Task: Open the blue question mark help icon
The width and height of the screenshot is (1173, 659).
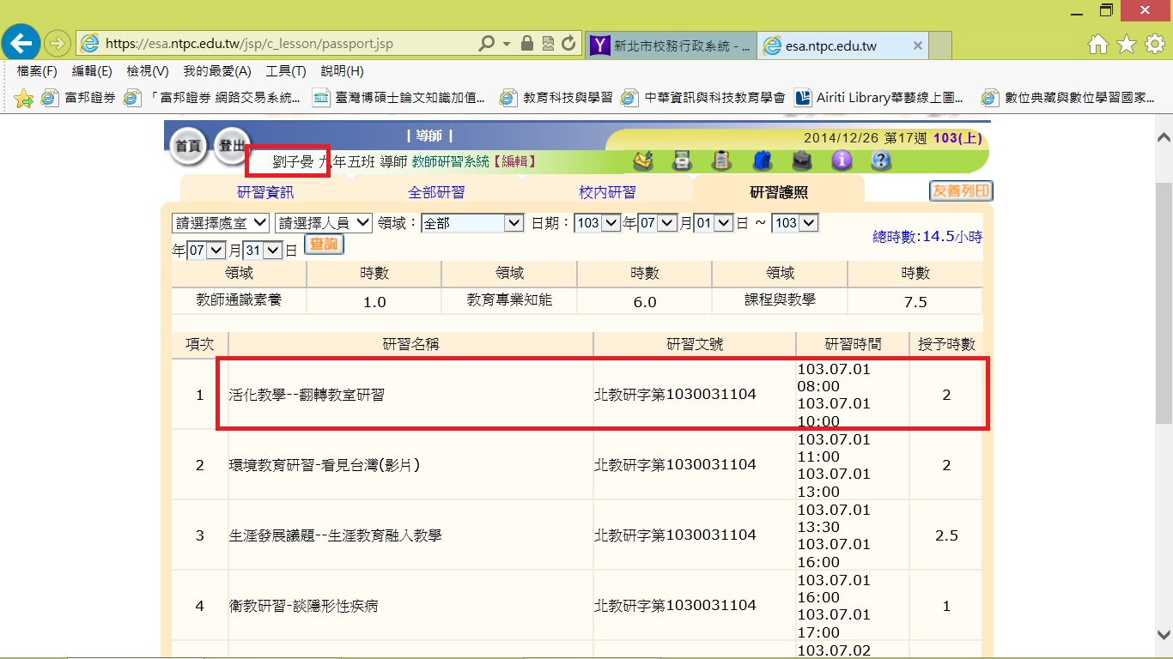Action: (x=881, y=160)
